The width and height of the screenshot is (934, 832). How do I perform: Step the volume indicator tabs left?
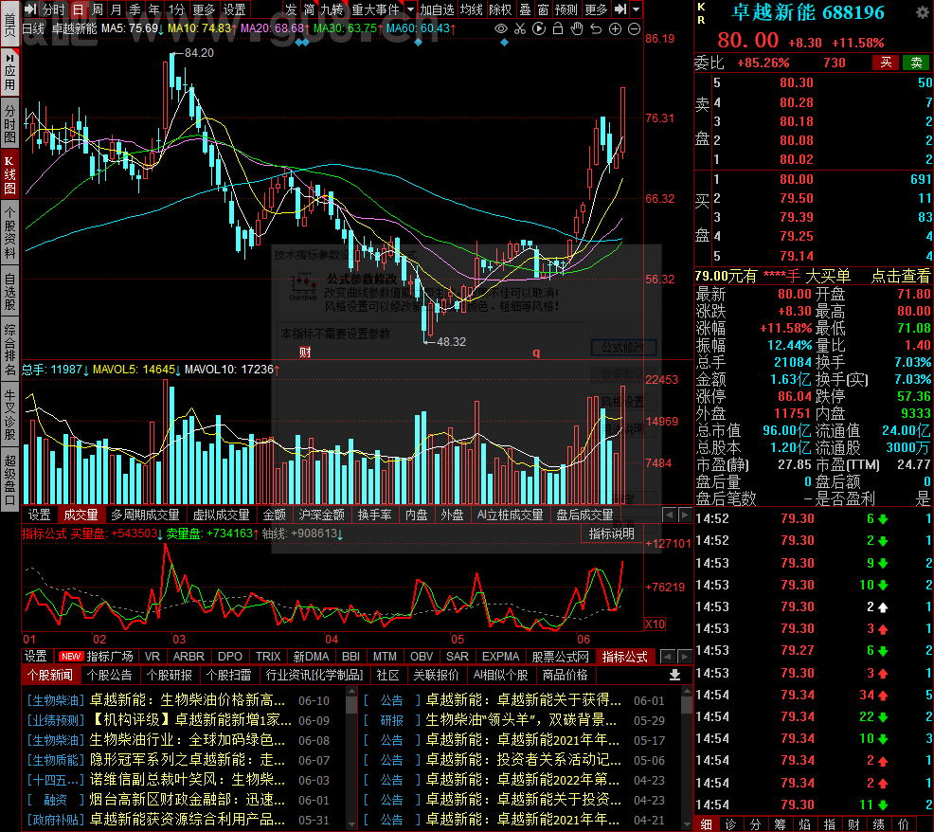[x=669, y=515]
